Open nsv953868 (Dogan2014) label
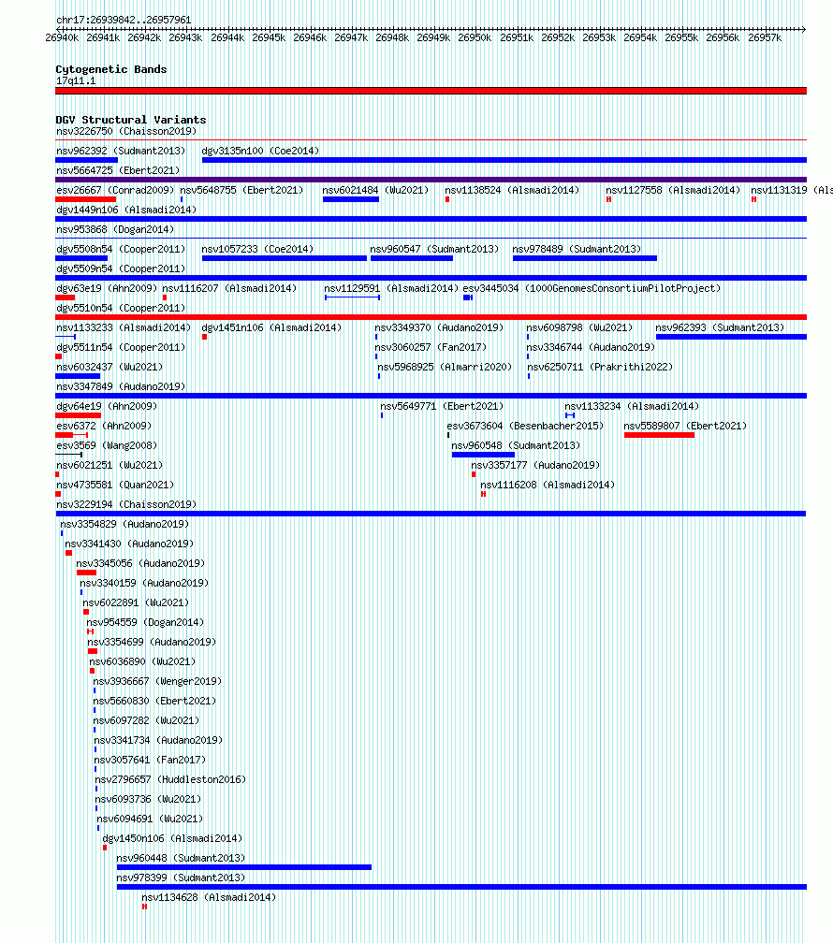 (115, 230)
